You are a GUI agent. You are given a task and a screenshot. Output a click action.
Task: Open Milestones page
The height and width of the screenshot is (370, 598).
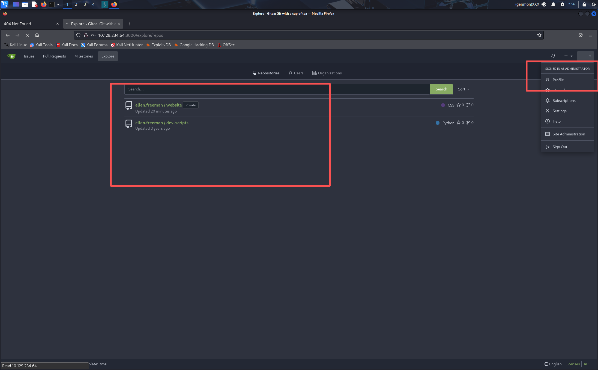[x=83, y=56]
